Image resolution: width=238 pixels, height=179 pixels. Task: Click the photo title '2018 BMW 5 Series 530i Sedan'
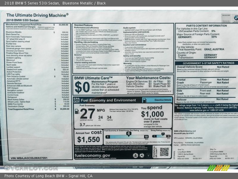[x=32, y=3]
